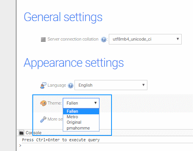This screenshot has width=193, height=151.
Task: Click the Theme palette icon
Action: tap(43, 103)
